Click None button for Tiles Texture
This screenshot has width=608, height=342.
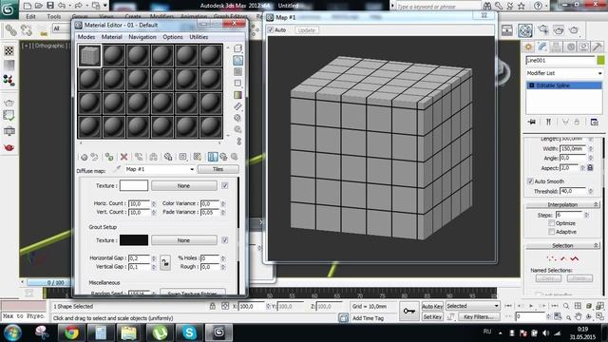coord(183,186)
